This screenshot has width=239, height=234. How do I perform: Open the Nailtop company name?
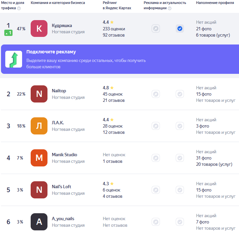pyautogui.click(x=59, y=91)
